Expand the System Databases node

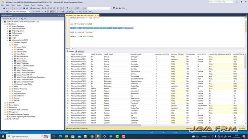8,26
